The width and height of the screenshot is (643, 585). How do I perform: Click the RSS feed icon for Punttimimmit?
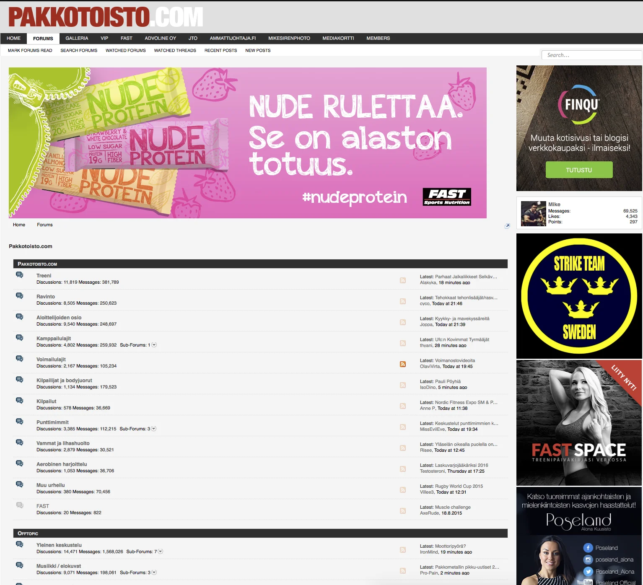click(402, 427)
